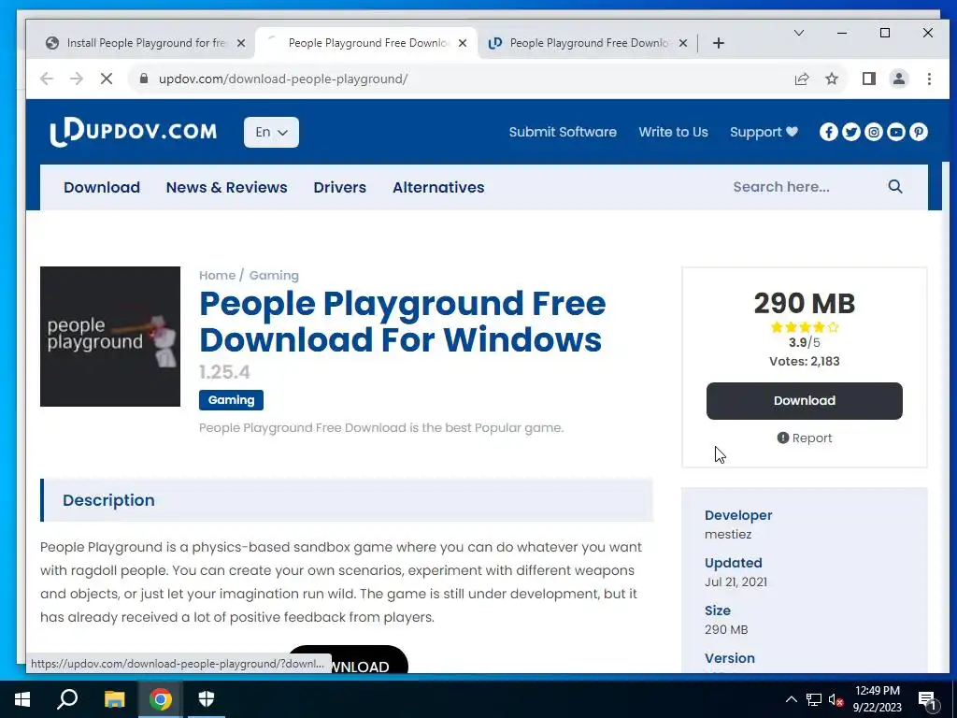The image size is (957, 718).
Task: Click the dark Download button
Action: click(x=805, y=401)
